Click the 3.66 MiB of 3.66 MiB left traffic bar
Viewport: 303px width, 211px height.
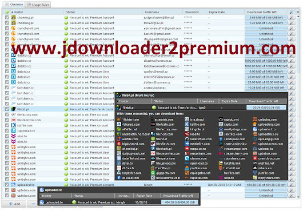coord(266,18)
